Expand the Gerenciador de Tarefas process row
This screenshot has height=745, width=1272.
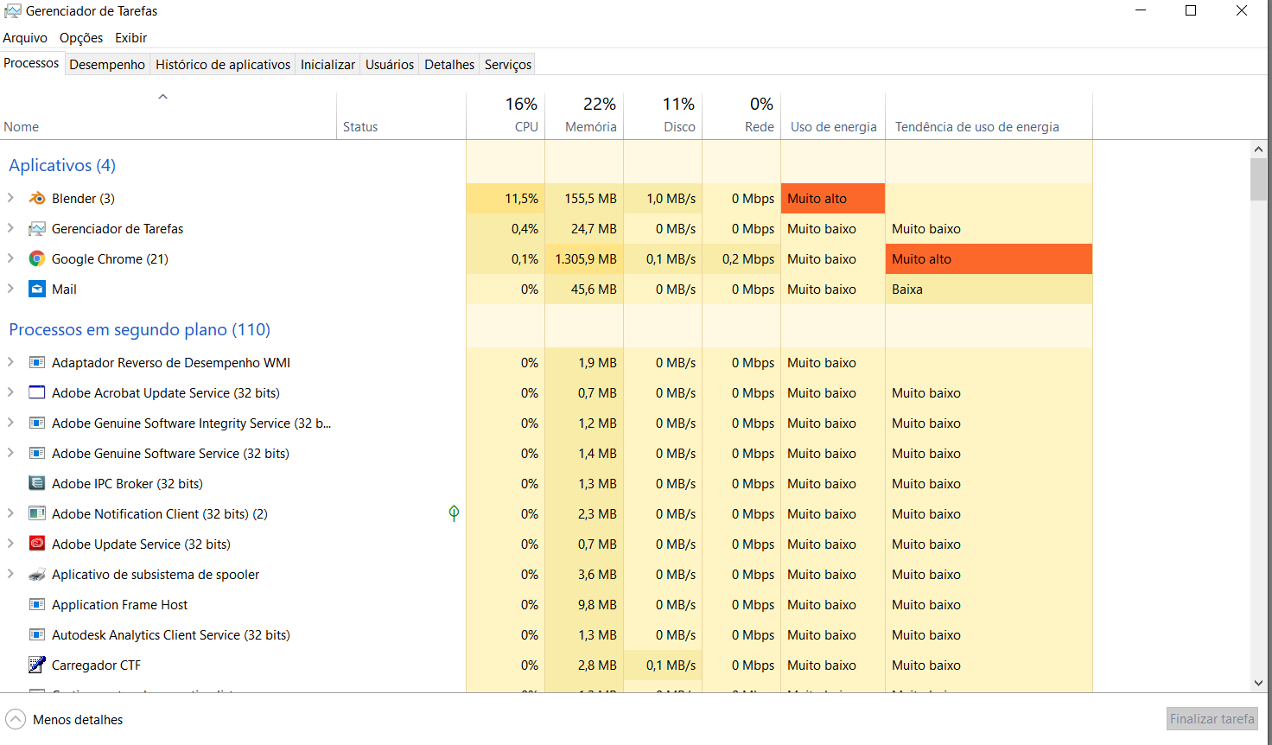[10, 228]
